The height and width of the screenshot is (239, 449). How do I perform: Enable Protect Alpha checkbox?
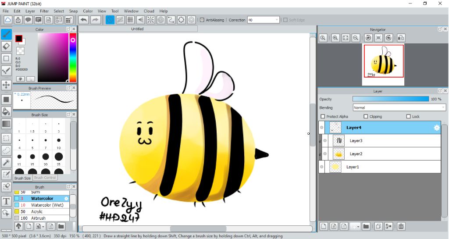point(323,117)
